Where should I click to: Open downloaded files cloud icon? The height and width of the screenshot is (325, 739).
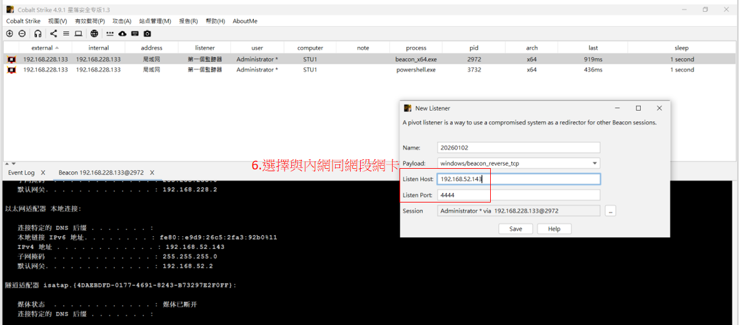(123, 34)
